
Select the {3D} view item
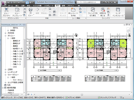15,67
